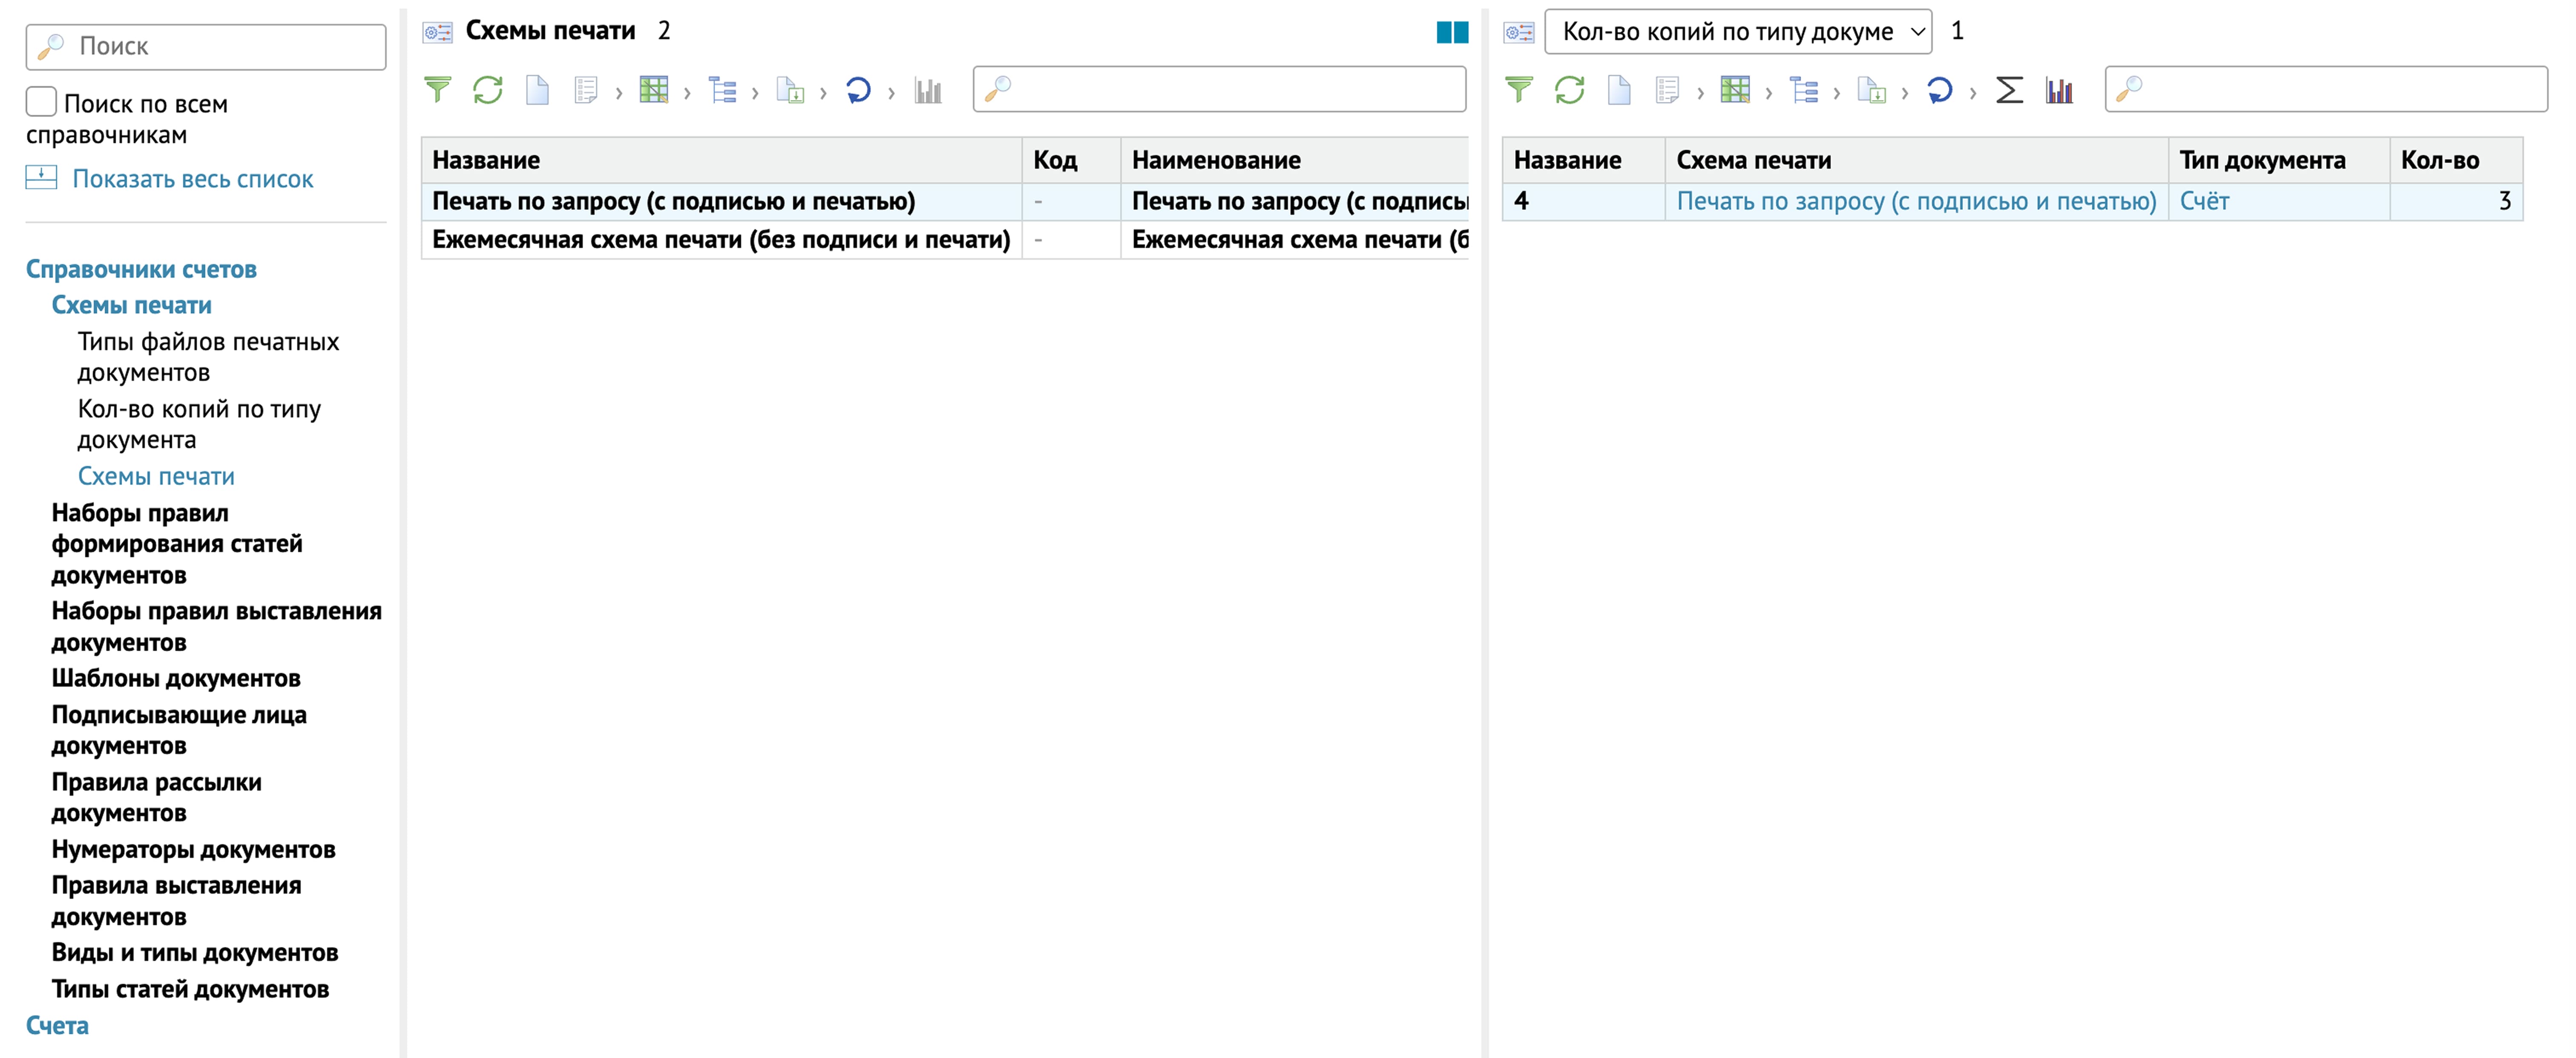Image resolution: width=2576 pixels, height=1058 pixels.
Task: Click the export document icon in Схемы печати toolbar
Action: tap(790, 90)
